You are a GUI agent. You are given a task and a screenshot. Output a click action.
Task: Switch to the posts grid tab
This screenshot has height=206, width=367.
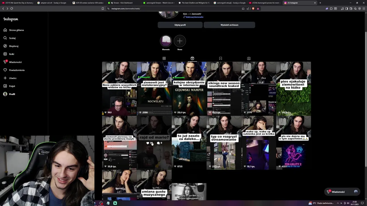(x=164, y=58)
